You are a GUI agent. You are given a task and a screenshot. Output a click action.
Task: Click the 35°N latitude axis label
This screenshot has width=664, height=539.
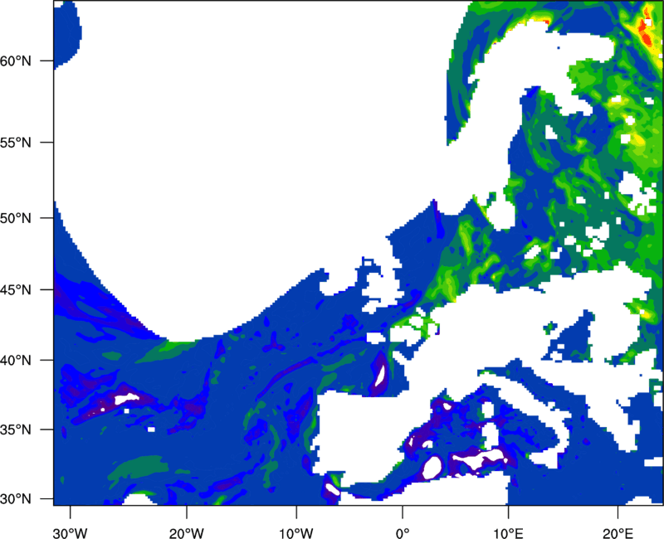[x=16, y=430]
